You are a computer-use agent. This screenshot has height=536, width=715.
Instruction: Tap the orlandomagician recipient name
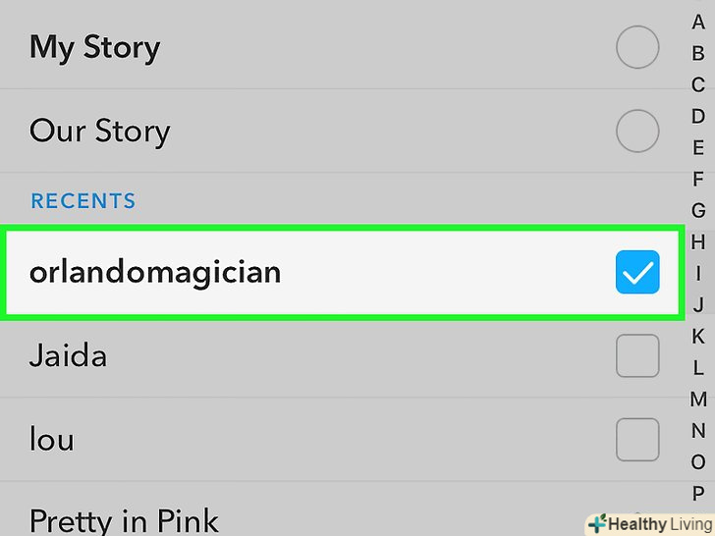click(x=155, y=272)
